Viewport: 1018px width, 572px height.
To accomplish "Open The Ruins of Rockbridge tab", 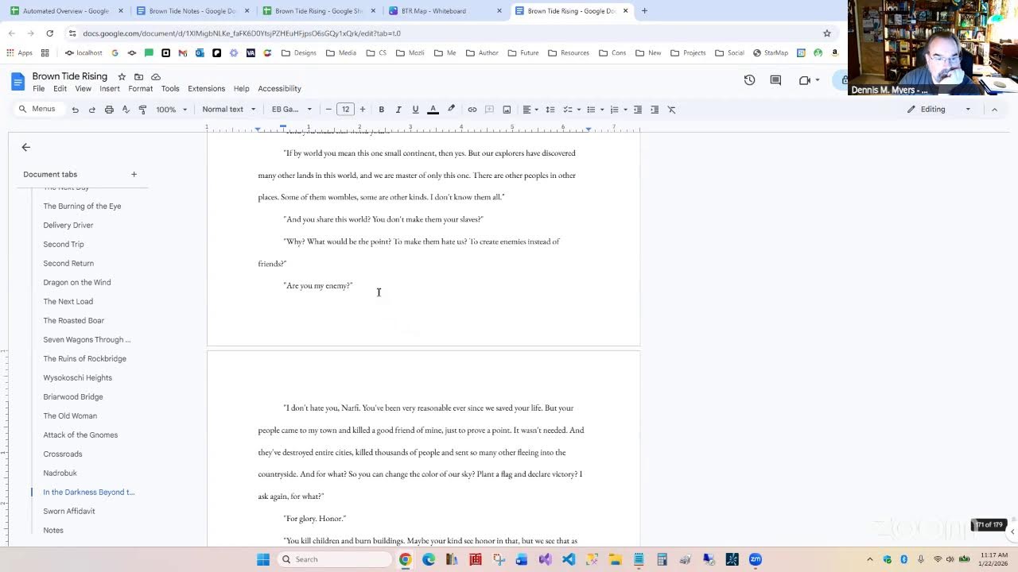I will tap(84, 359).
